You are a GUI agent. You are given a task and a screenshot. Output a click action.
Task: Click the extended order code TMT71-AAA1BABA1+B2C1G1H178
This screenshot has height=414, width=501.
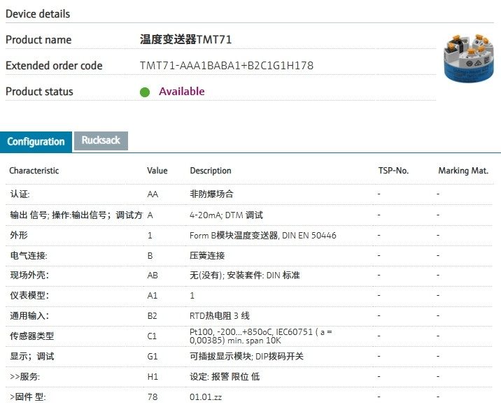click(x=226, y=66)
